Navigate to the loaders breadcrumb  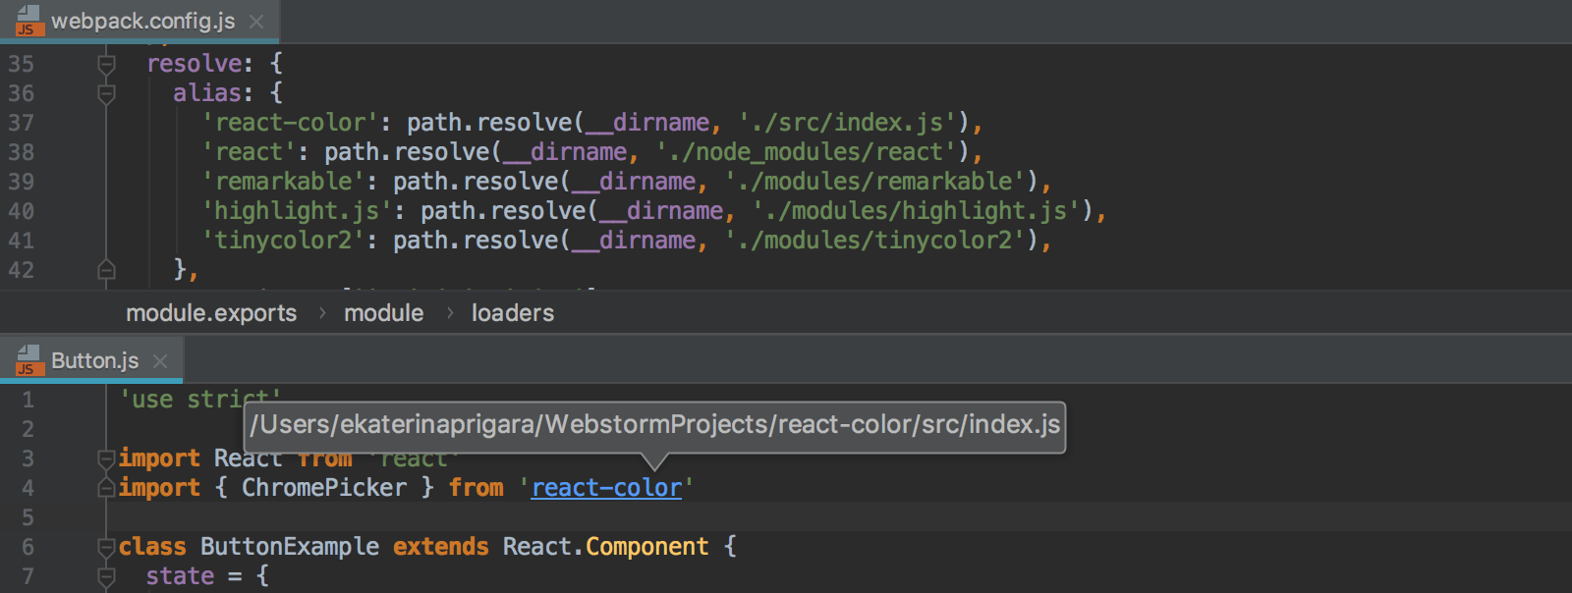click(512, 313)
